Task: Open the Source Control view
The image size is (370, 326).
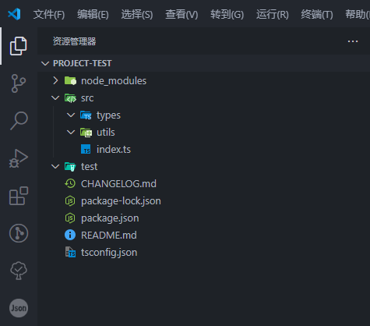Action: [x=19, y=83]
